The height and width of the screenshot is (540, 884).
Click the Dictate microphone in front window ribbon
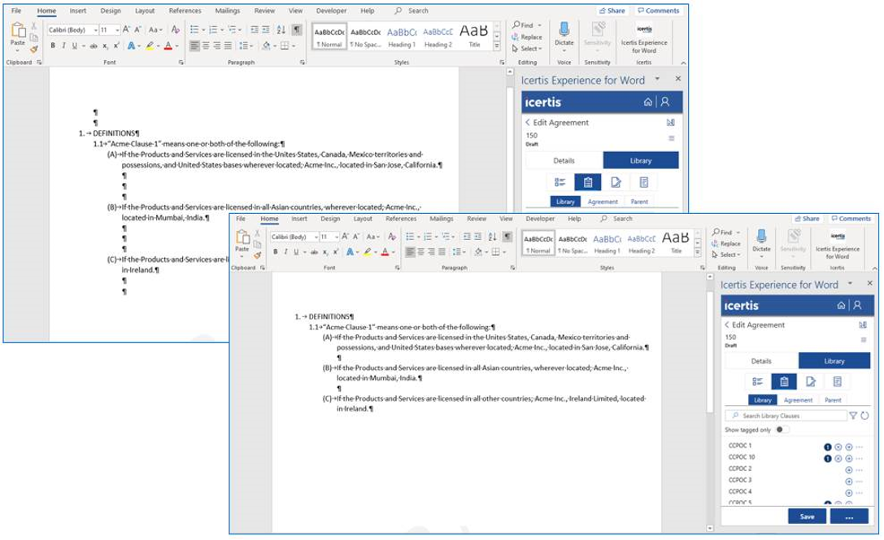762,237
